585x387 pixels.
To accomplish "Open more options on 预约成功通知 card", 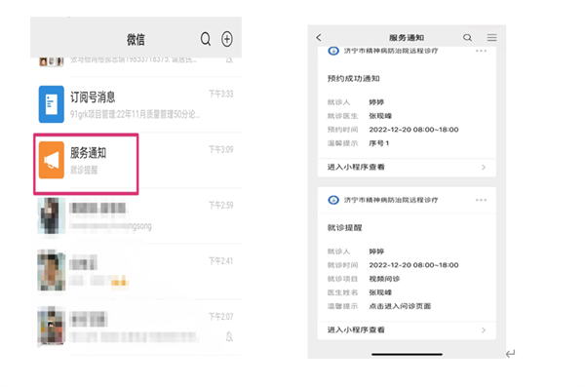I will click(x=481, y=51).
